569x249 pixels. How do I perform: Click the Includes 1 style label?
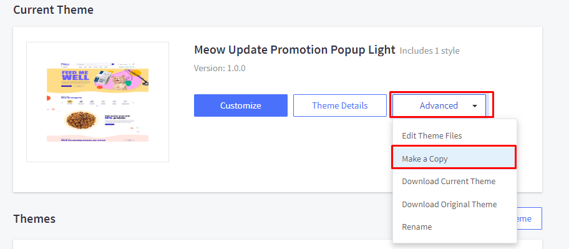coord(430,51)
